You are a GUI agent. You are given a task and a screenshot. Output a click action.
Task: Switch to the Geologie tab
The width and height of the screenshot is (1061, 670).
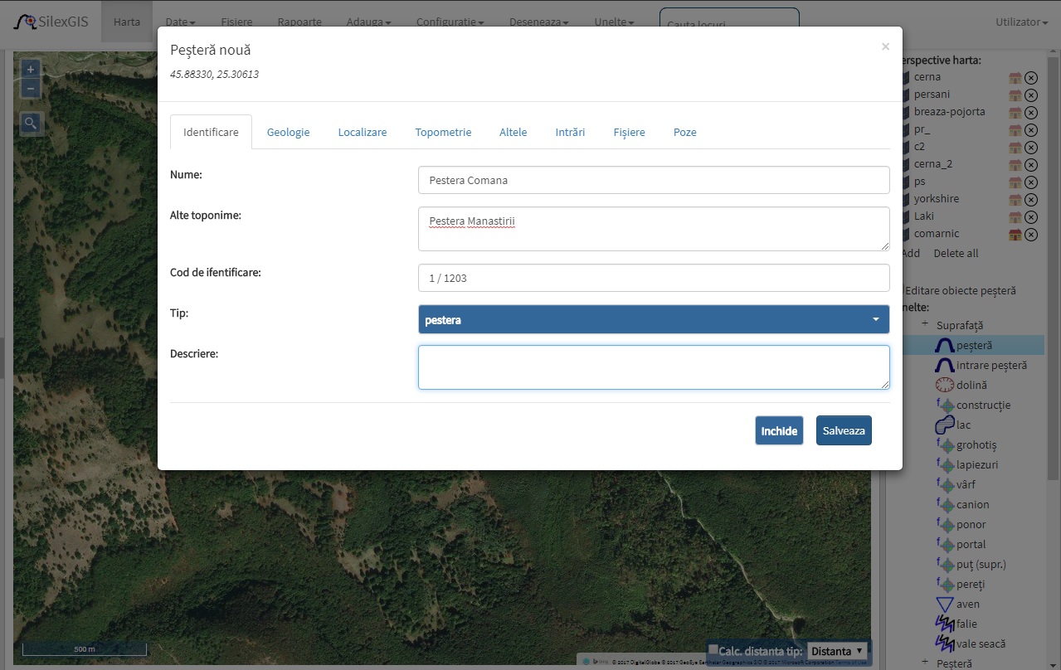tap(288, 132)
